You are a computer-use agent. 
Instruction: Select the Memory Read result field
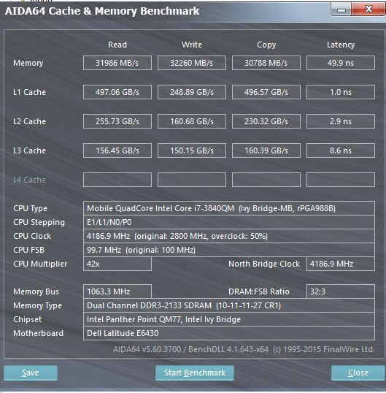117,63
